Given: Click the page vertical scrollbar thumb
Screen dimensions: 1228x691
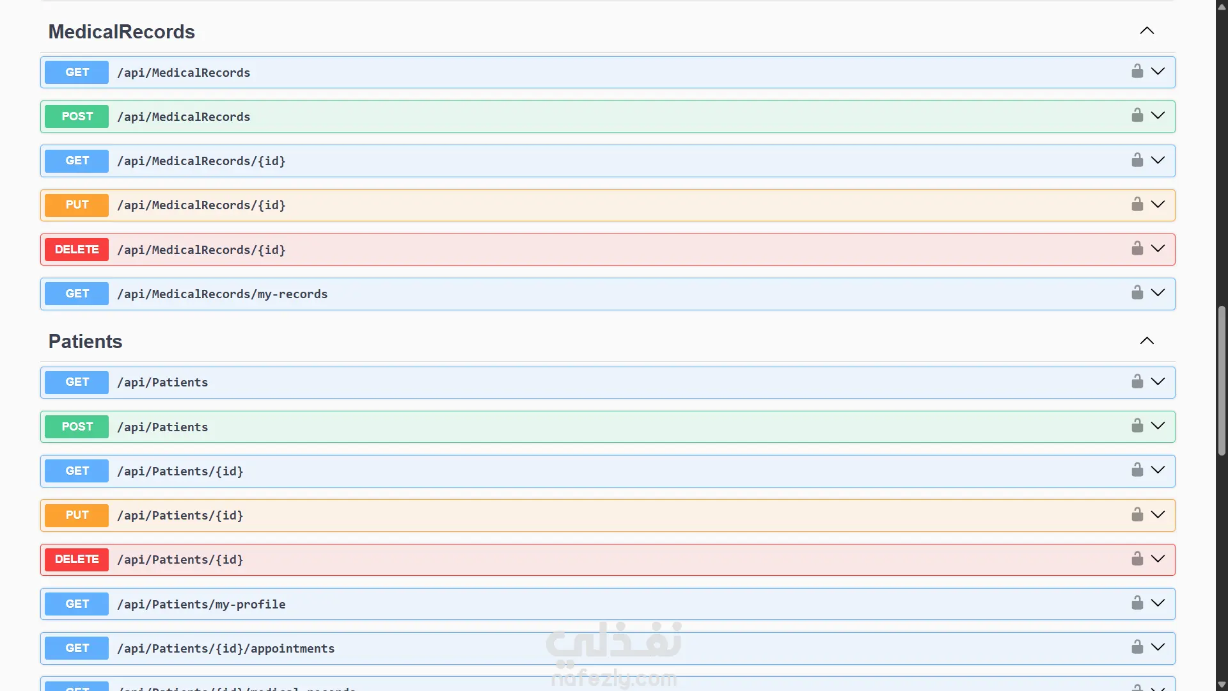Looking at the screenshot, I should 1222,381.
